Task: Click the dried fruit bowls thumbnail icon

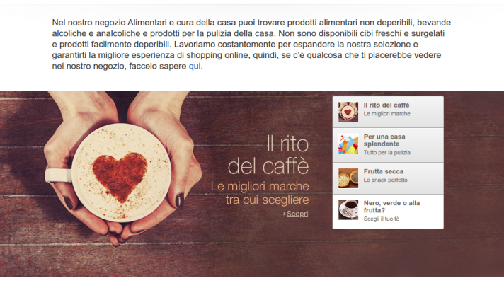Action: 348,178
